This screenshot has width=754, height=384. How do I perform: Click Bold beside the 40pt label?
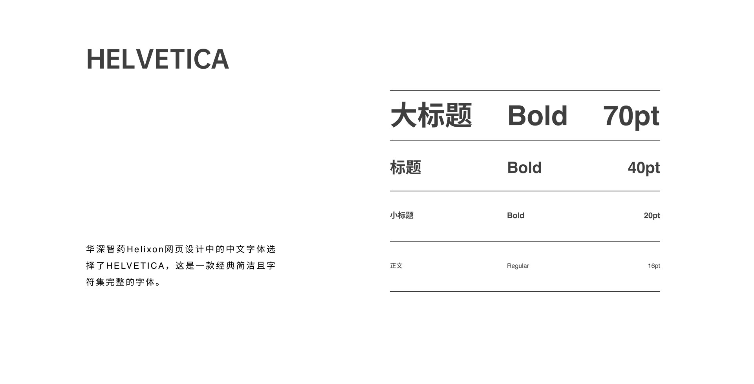click(x=524, y=168)
